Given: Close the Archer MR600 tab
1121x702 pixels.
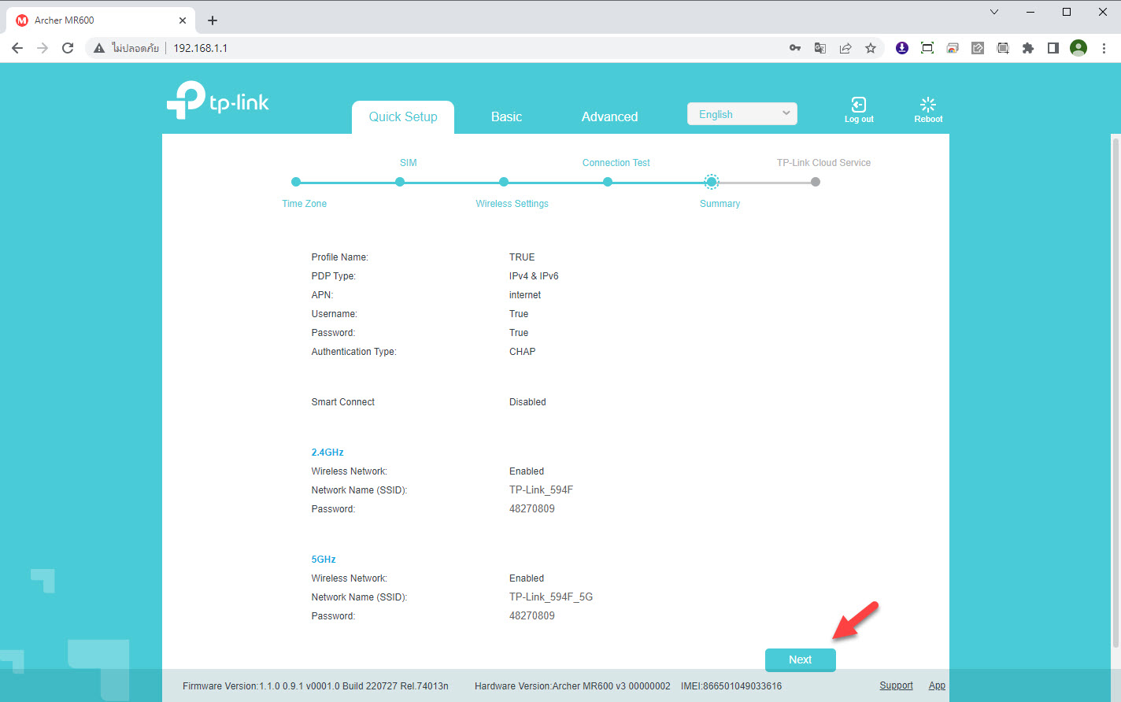Looking at the screenshot, I should point(183,20).
